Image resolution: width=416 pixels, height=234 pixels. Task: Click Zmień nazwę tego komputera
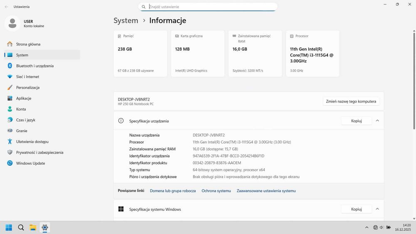351,101
